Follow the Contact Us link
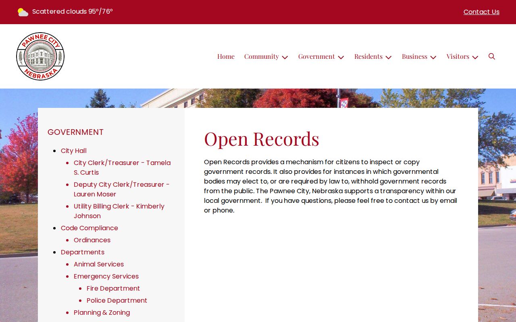The width and height of the screenshot is (516, 322). [481, 12]
